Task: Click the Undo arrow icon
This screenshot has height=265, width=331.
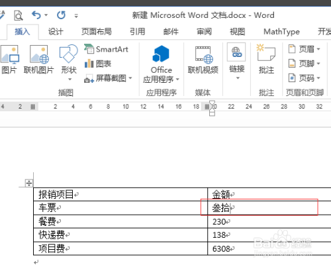Action: 36,15
